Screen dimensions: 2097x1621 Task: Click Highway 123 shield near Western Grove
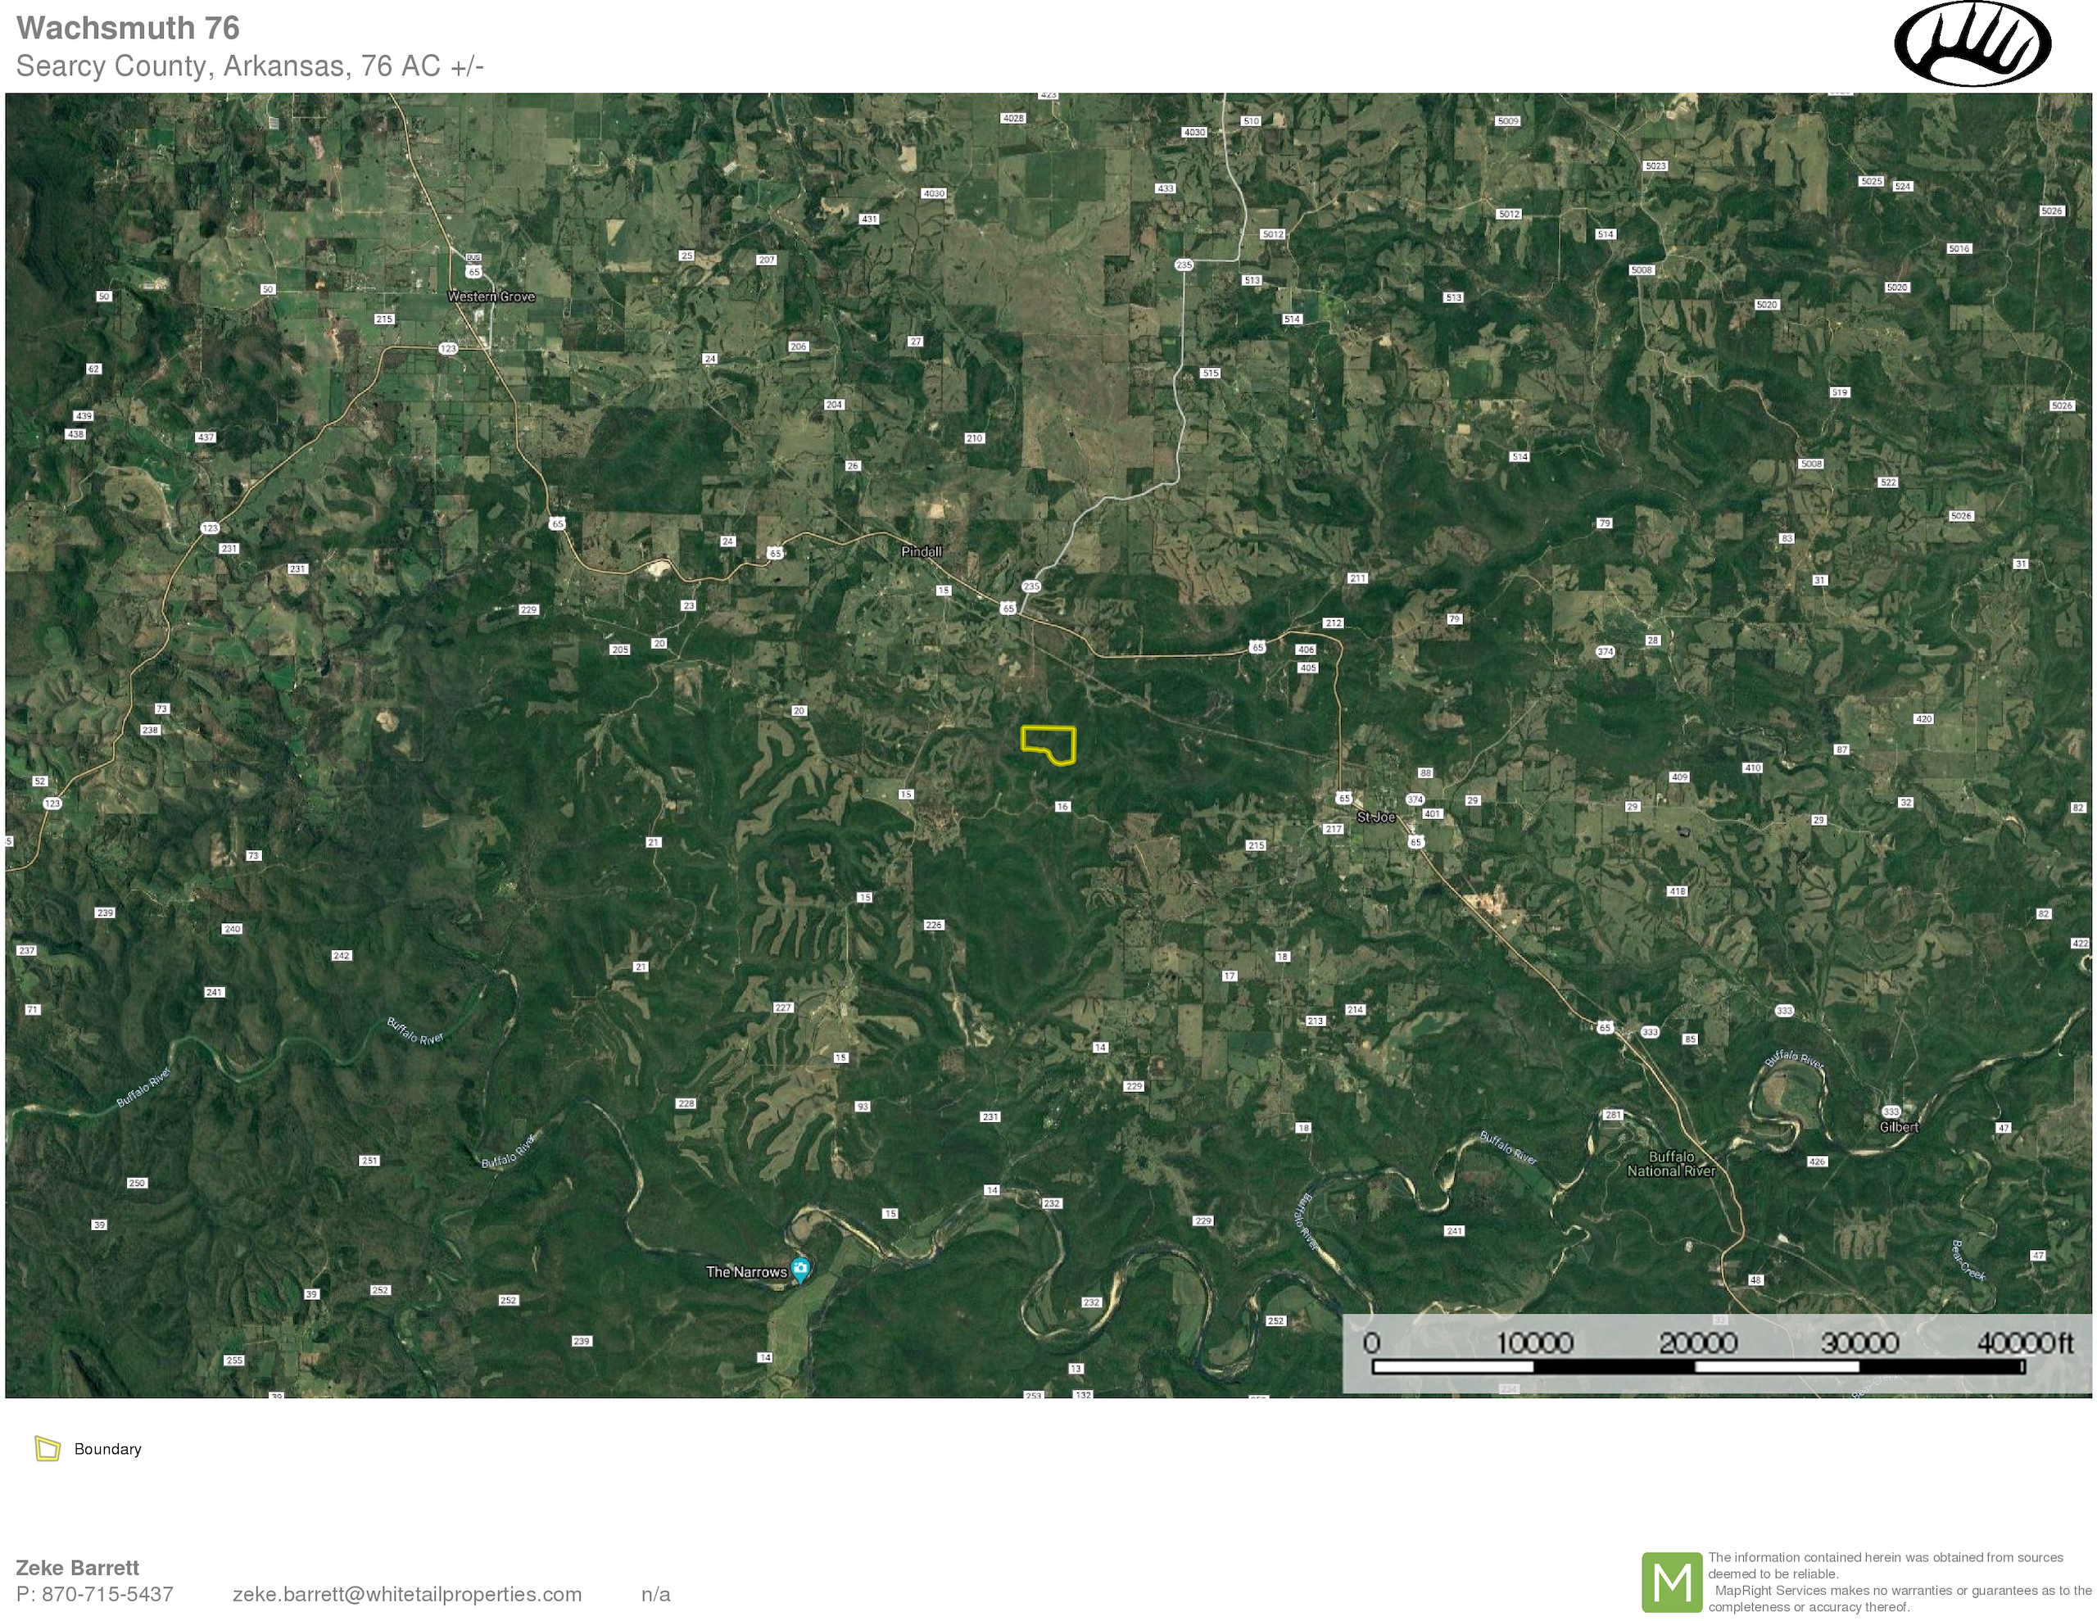coord(448,349)
